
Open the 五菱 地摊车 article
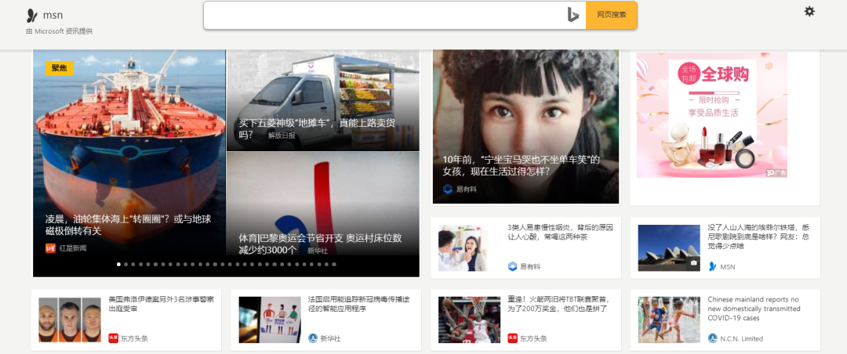coord(317,128)
